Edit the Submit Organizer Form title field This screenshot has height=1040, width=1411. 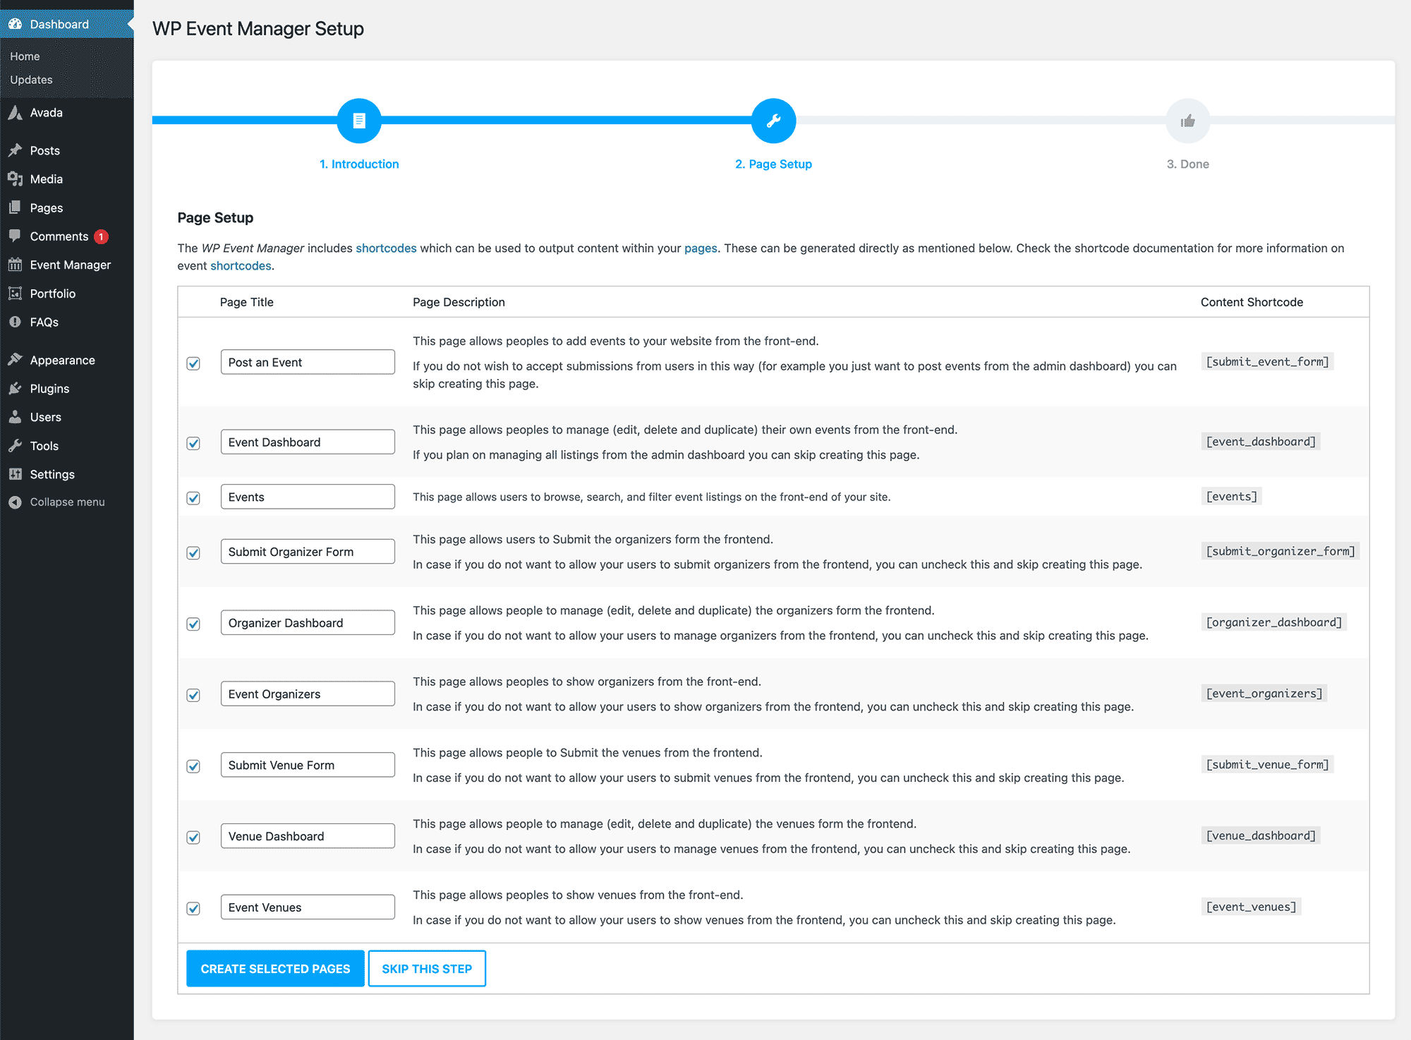click(x=308, y=552)
